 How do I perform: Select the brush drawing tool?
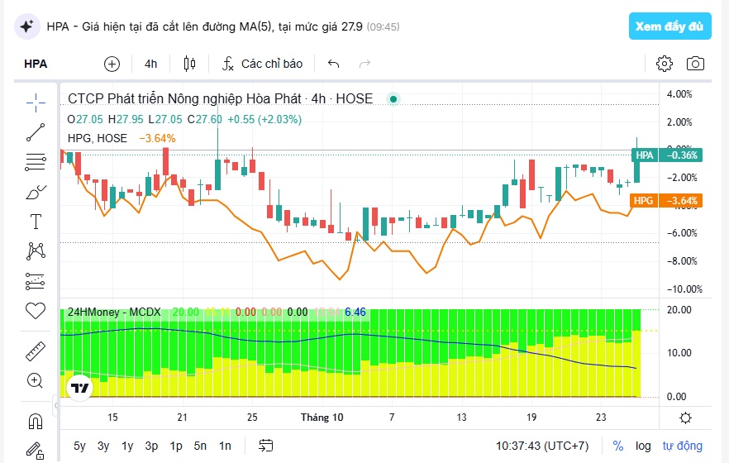pos(36,192)
